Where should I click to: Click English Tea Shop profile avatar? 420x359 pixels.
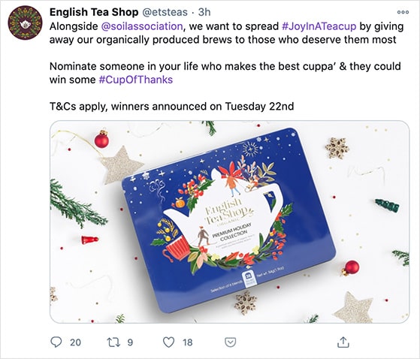tap(26, 23)
